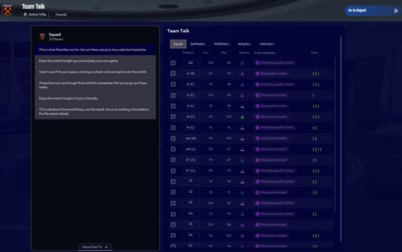This screenshot has width=402, height=252.
Task: Check the box for substitute S6
Action: click(174, 235)
